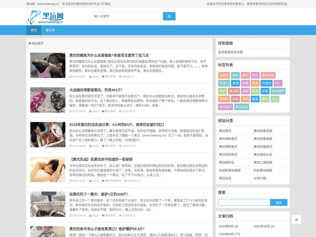Open the 黑坑网 heikeng.cn logo

pos(46,17)
